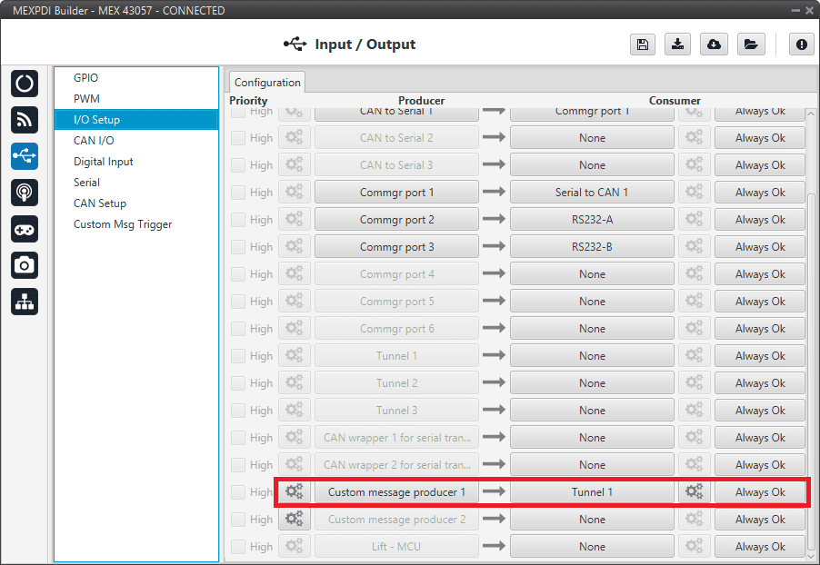Click Always Ok in the Tunnel 1 row

(760, 491)
